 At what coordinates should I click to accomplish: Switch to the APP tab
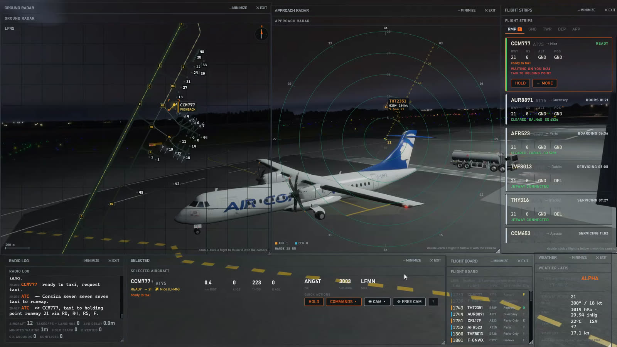(x=576, y=29)
